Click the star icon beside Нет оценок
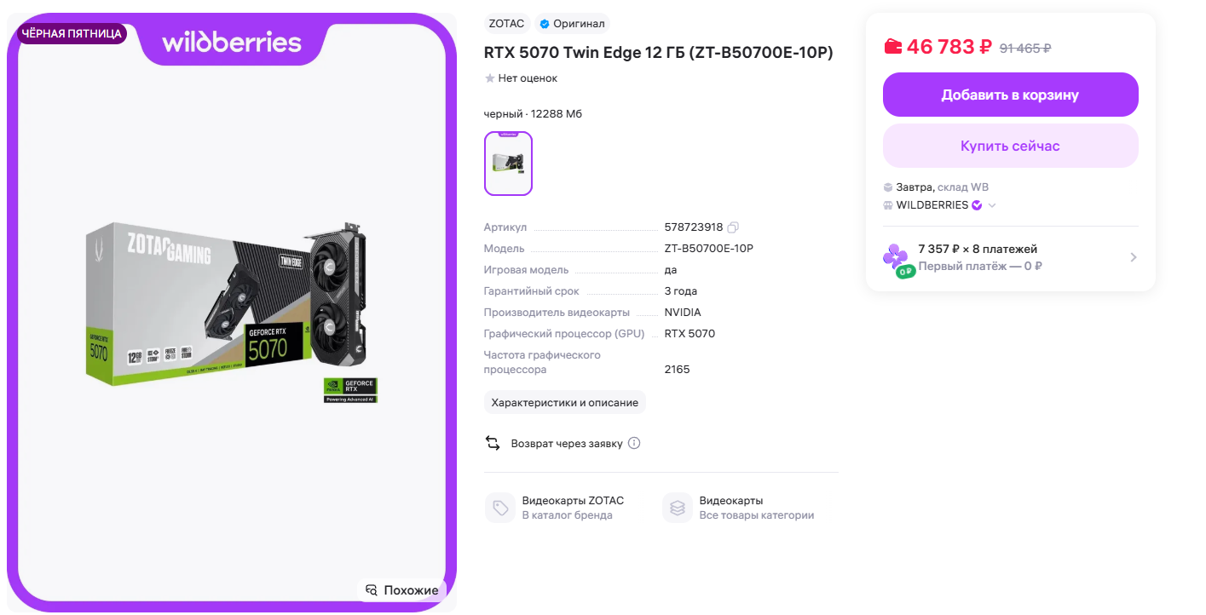 coord(490,78)
